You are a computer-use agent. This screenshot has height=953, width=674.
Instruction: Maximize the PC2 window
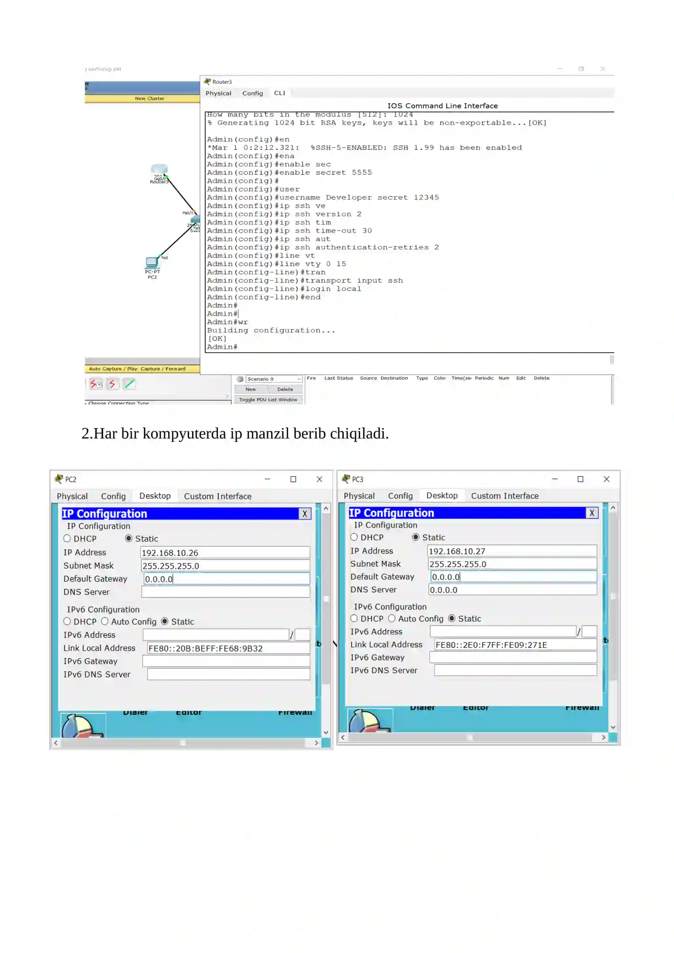coord(293,479)
